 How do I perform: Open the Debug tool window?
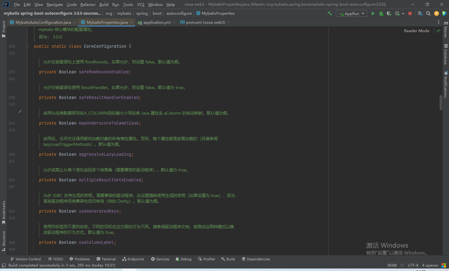point(183,259)
